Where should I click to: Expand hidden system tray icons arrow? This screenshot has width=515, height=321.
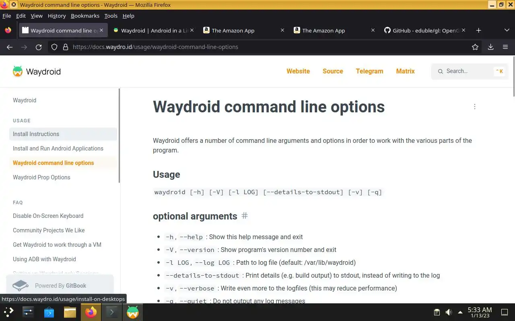(460, 312)
